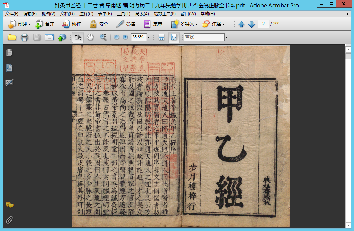The height and width of the screenshot is (231, 354).
Task: Open the 帮助(H) menu
Action: click(208, 14)
